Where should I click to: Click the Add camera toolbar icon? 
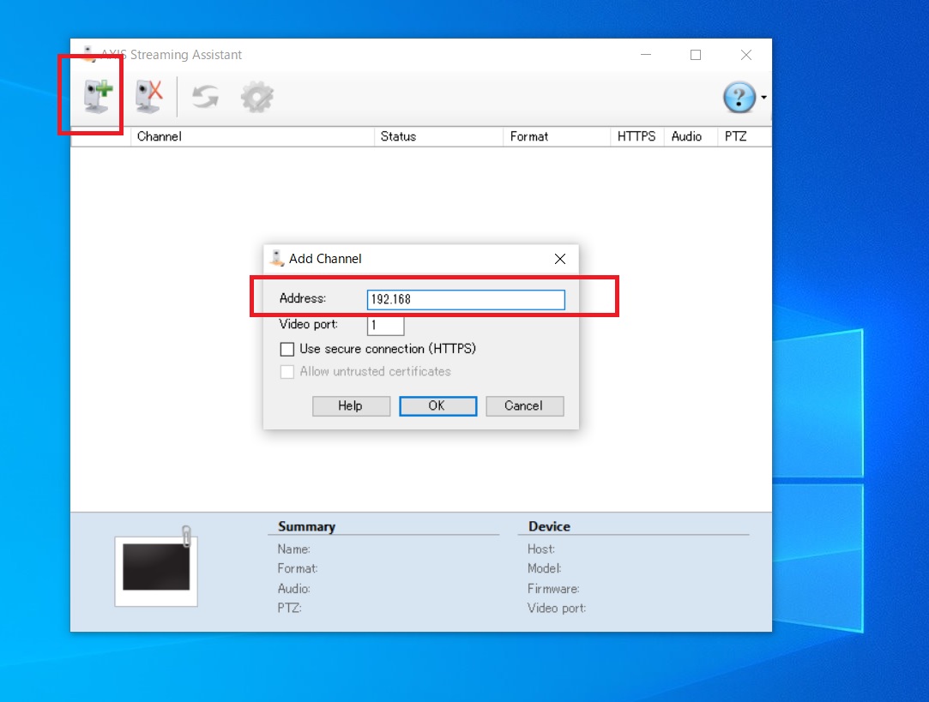98,96
